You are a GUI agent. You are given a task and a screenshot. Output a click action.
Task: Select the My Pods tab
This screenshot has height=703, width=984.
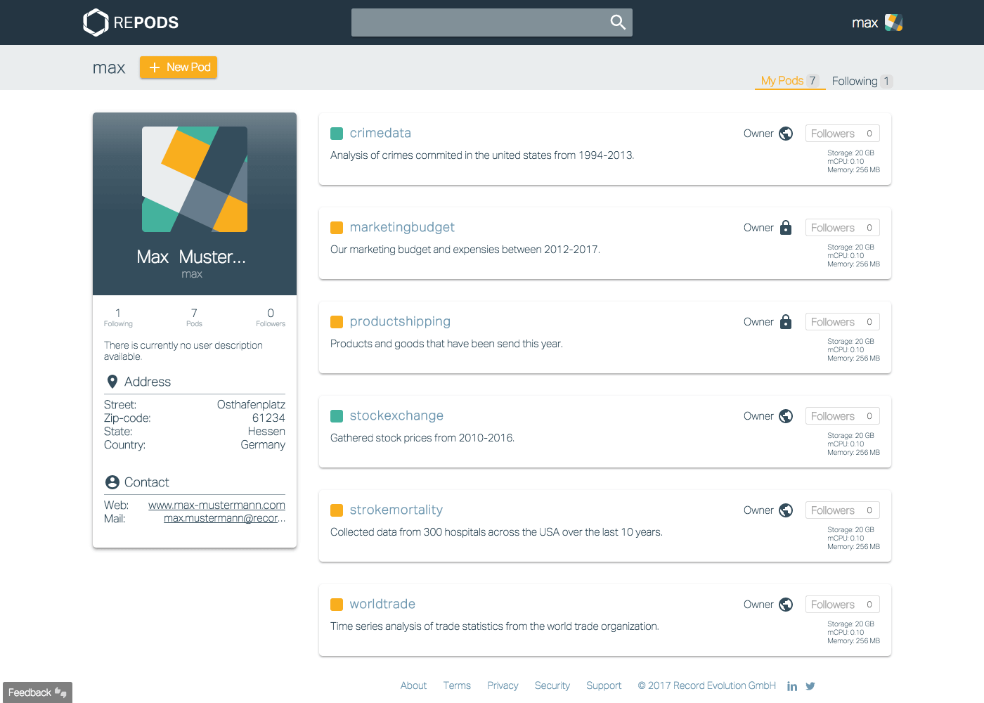782,80
